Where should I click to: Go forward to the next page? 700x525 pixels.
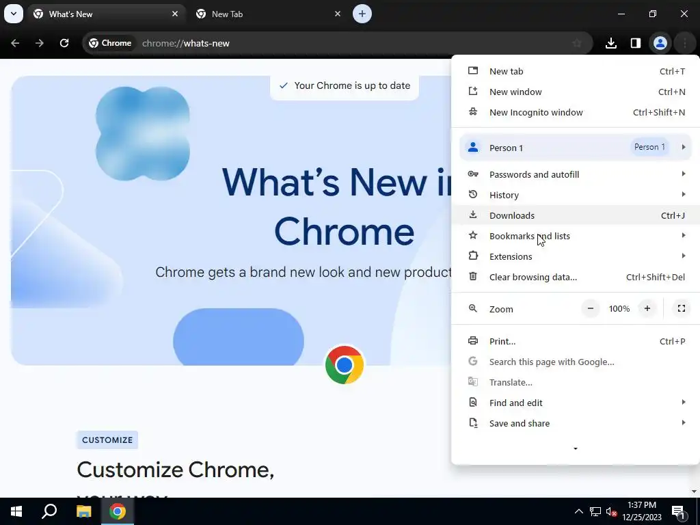[40, 43]
